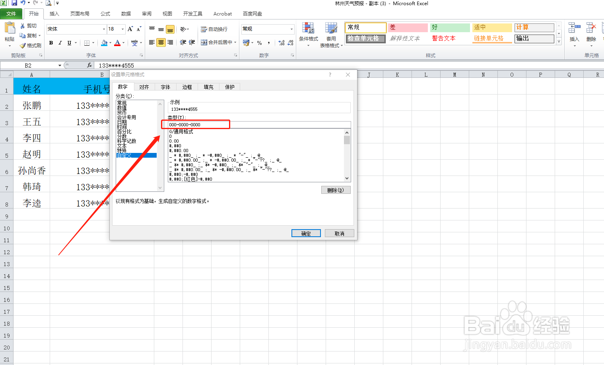Image resolution: width=604 pixels, height=365 pixels.
Task: Toggle Italic formatting
Action: (60, 43)
